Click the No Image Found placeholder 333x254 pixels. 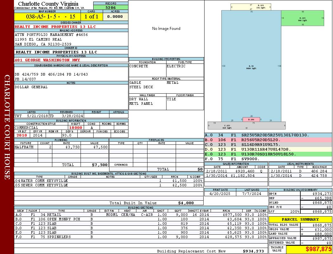pyautogui.click(x=166, y=29)
